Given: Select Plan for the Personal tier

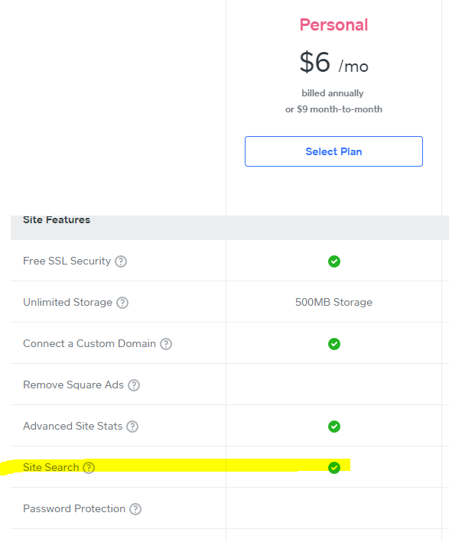Looking at the screenshot, I should (x=333, y=151).
